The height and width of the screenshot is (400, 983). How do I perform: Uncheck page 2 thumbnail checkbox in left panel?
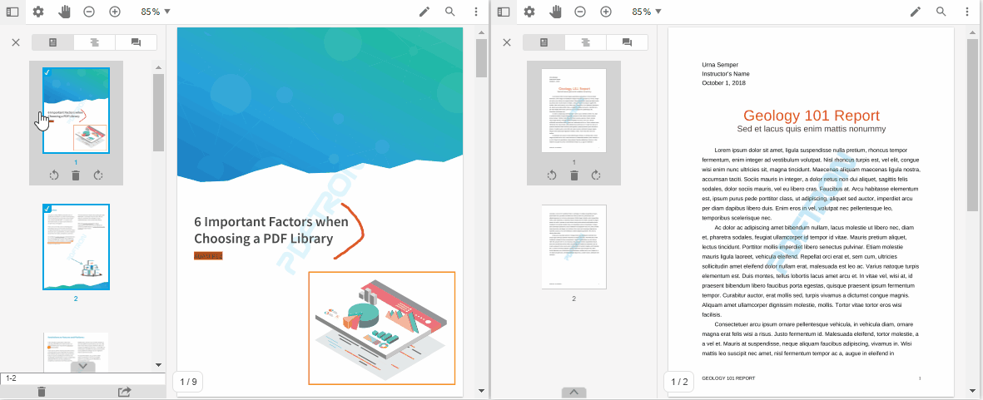click(x=47, y=210)
